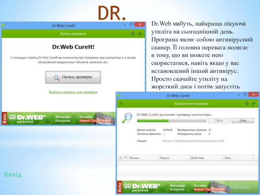Viewport: 260px width, 195px height.
Task: Click the green back arrow in the scan window
Action: [x=121, y=103]
